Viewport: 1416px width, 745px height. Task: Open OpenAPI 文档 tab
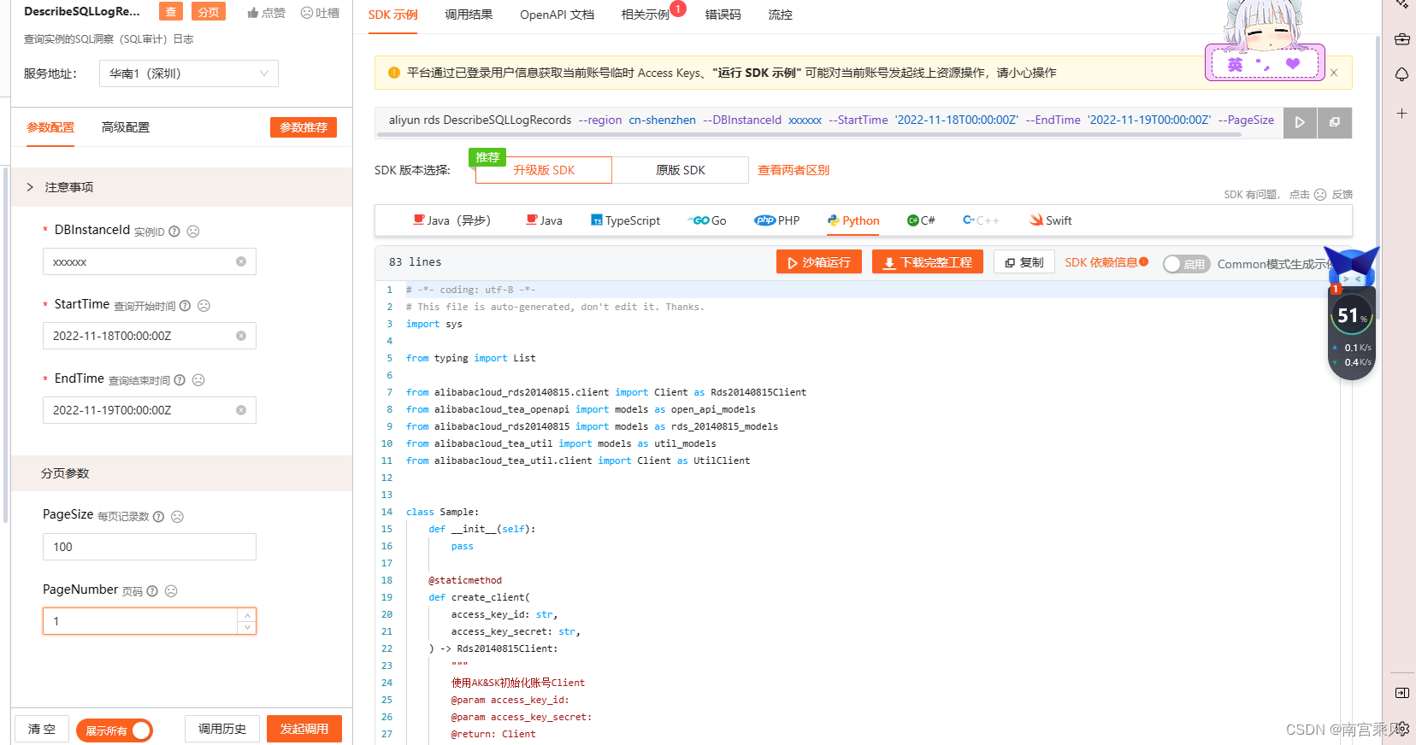click(x=557, y=15)
